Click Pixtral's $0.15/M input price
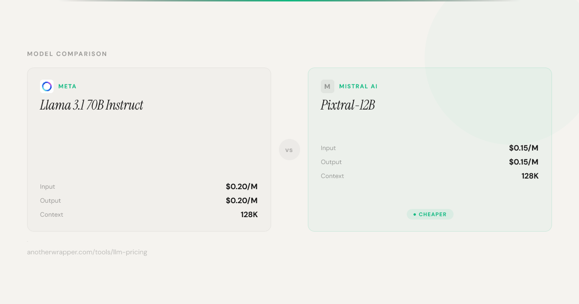 click(x=523, y=148)
